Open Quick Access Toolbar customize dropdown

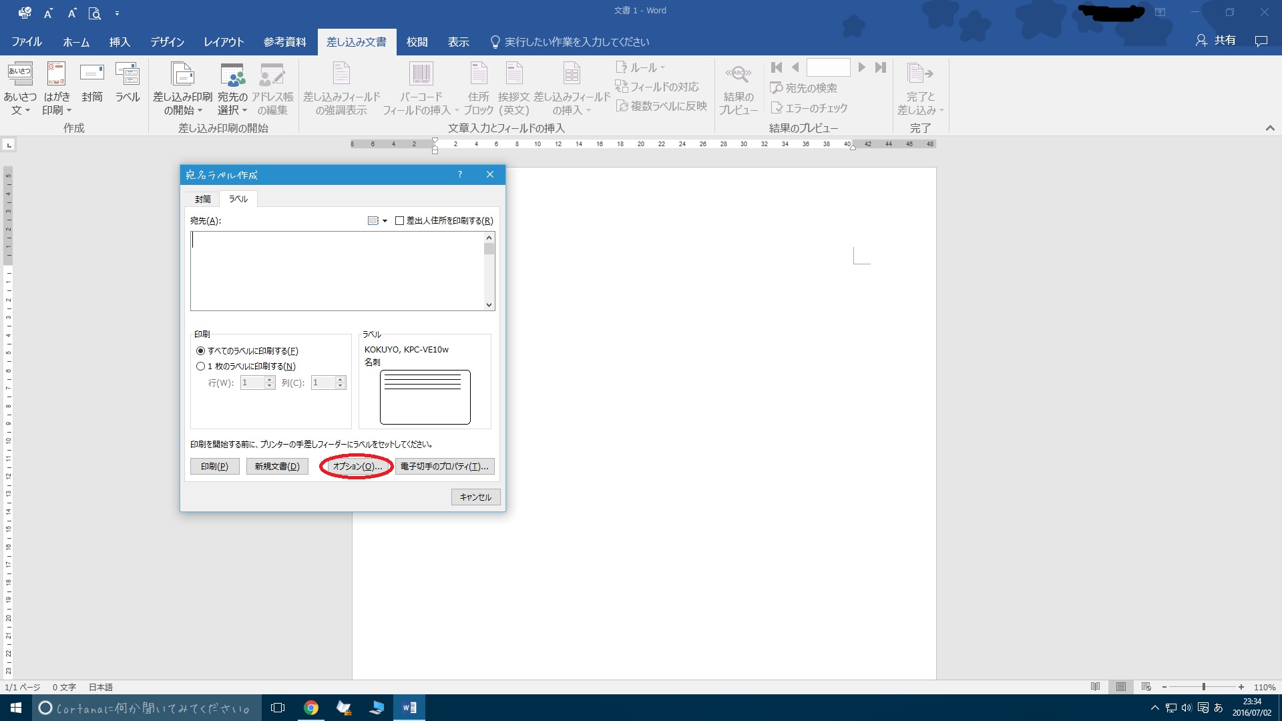(117, 13)
